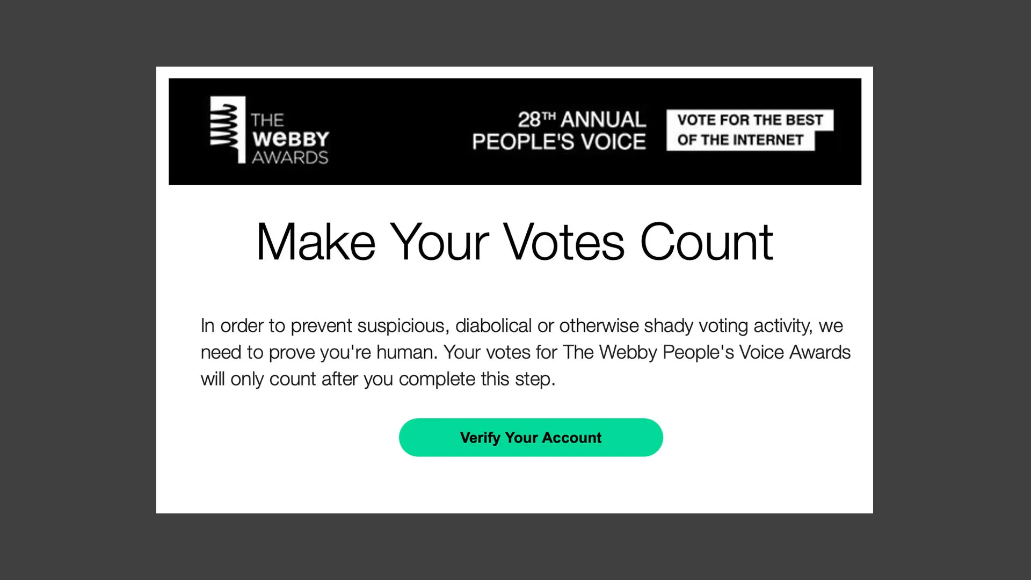Click the word "diabolical" in the paragraph
Image resolution: width=1031 pixels, height=580 pixels.
click(x=493, y=325)
